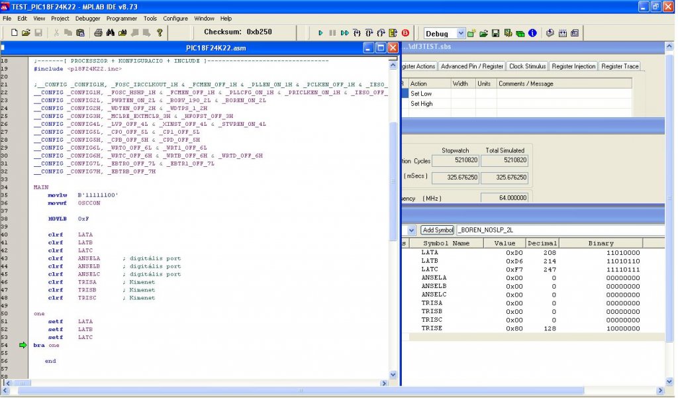Switch to the Clock Stimulus tab
Viewport: 678px width, 398px height.
pos(527,66)
